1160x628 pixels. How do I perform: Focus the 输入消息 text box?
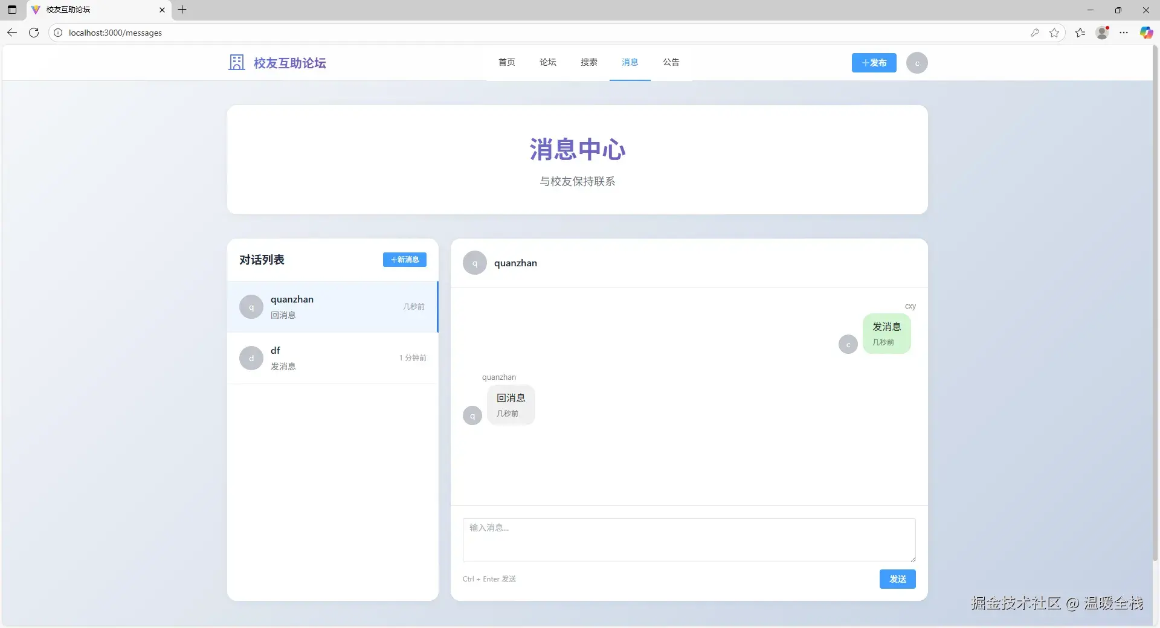(689, 540)
